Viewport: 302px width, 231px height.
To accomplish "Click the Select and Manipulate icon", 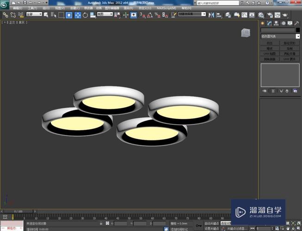I will 126,15.
